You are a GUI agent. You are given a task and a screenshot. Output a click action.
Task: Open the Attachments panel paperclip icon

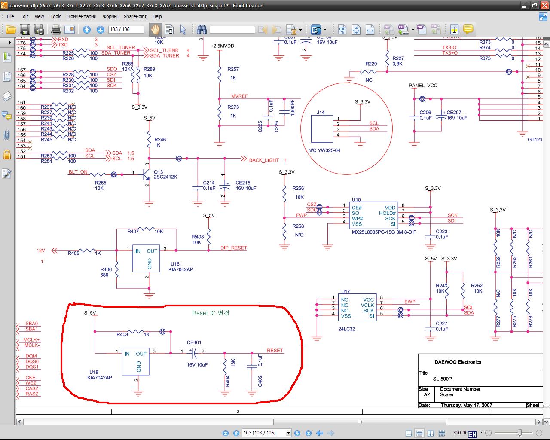tap(7, 135)
